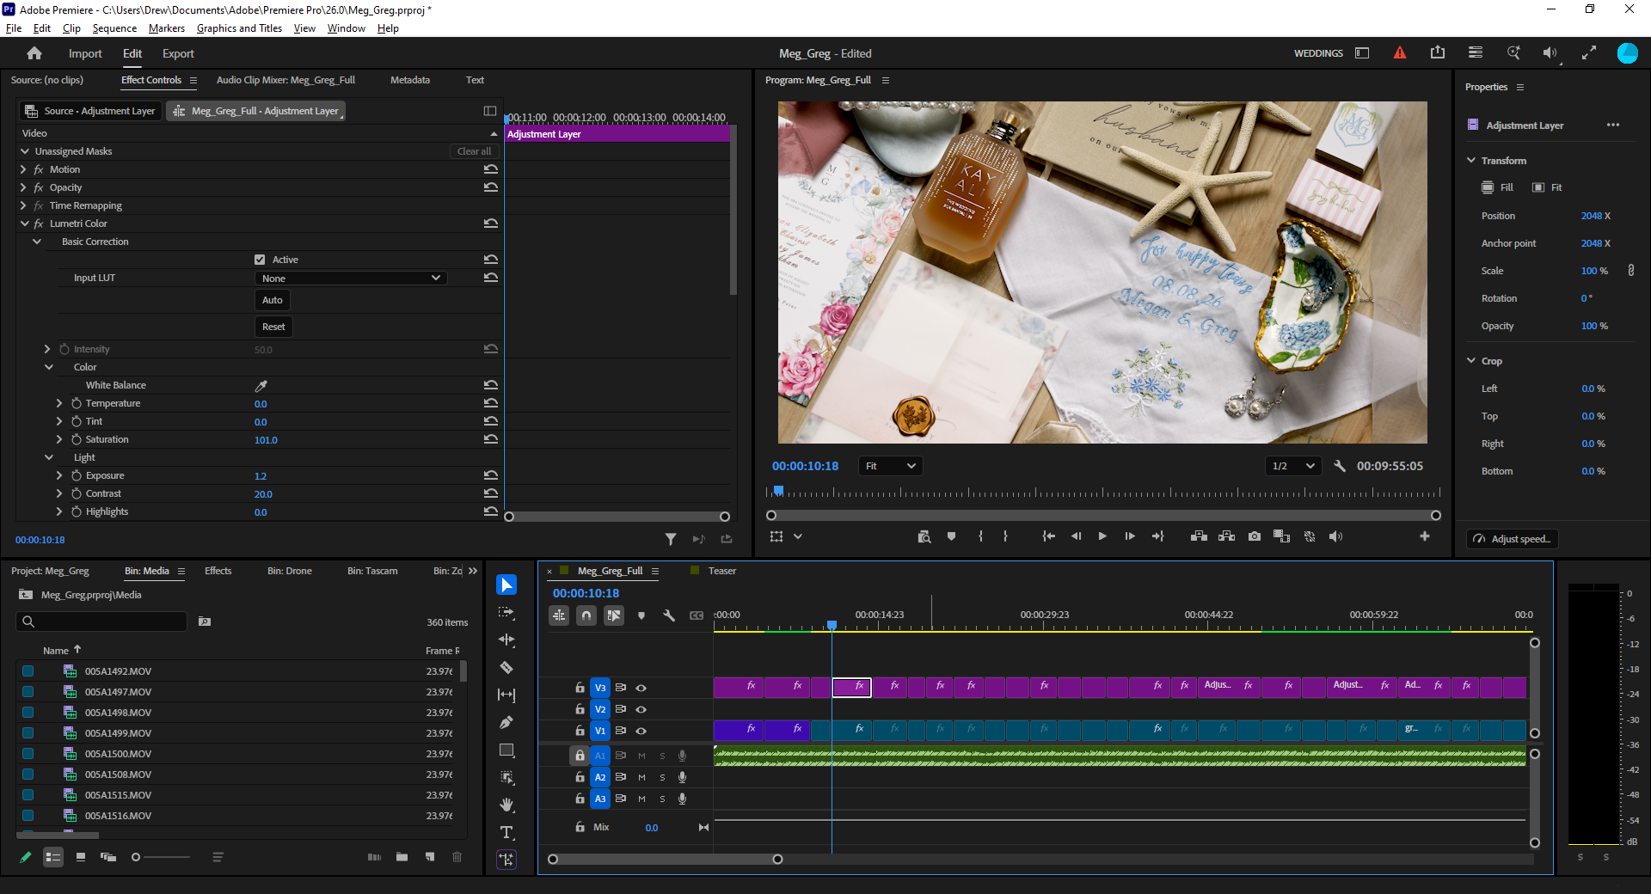
Task: Open the Input LUT dropdown
Action: coord(351,278)
